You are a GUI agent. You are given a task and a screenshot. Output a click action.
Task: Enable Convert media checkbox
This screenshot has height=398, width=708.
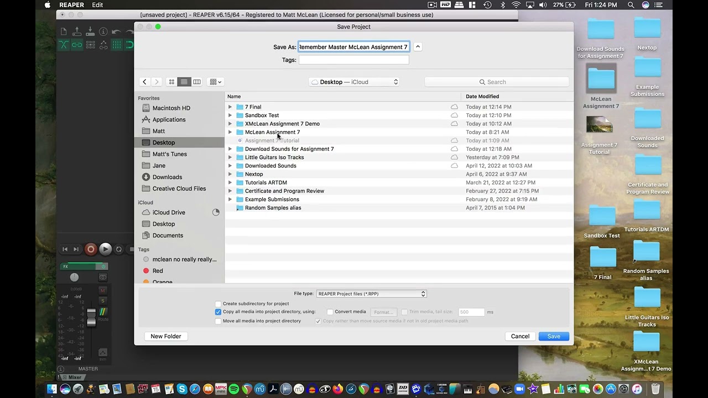pyautogui.click(x=330, y=312)
